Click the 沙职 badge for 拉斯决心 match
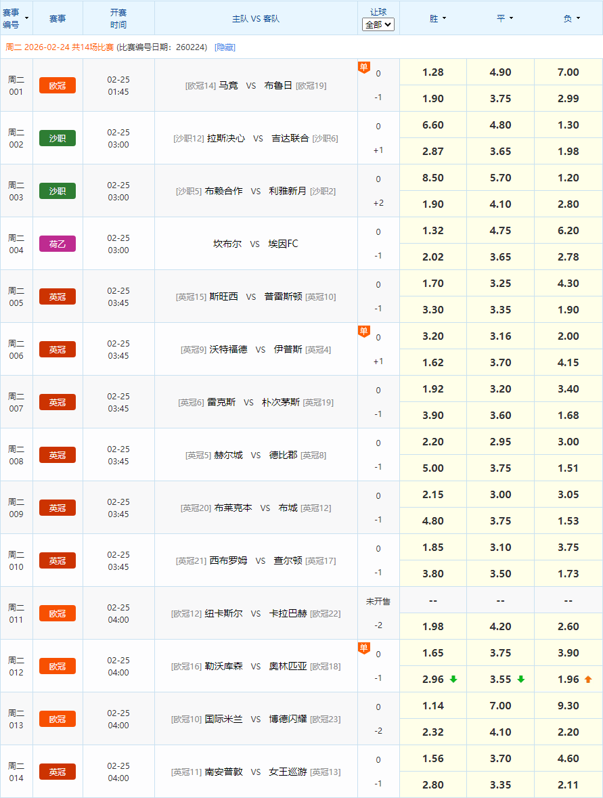603x798 pixels. pos(57,138)
